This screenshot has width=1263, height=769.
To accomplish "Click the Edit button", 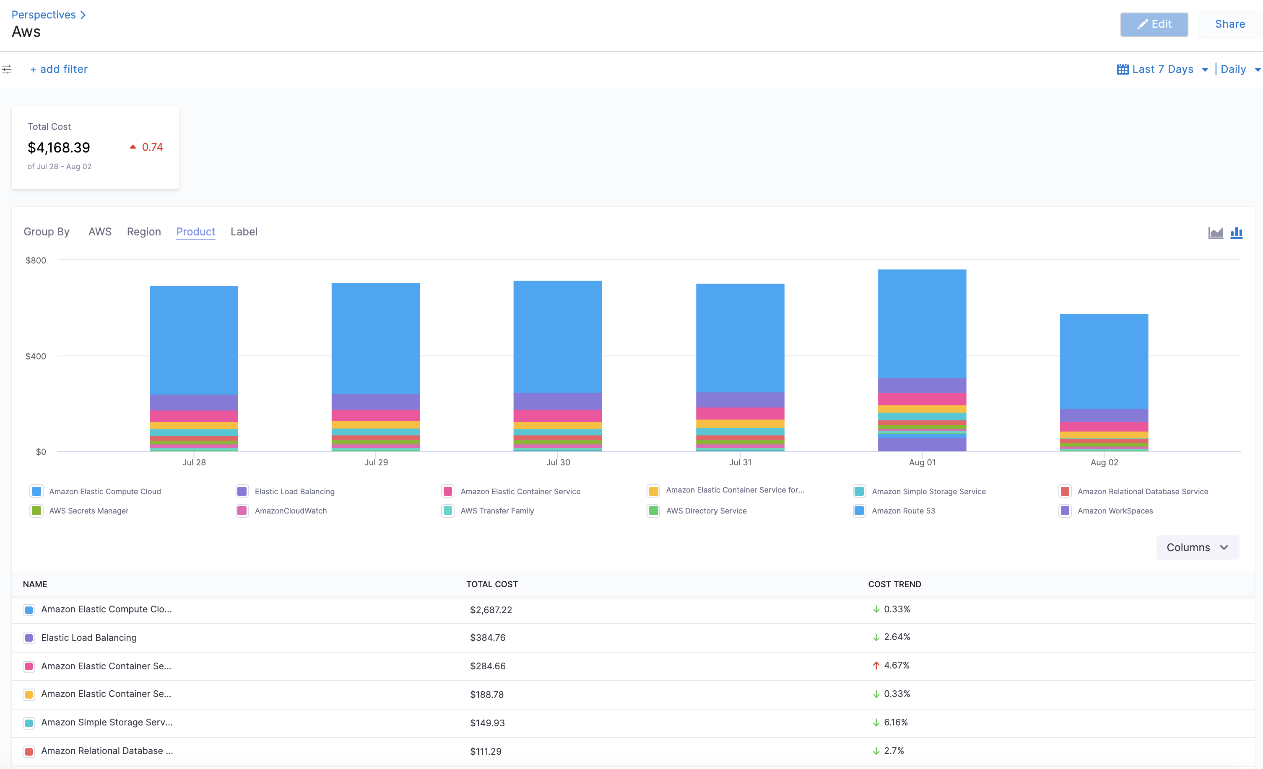I will [x=1154, y=24].
